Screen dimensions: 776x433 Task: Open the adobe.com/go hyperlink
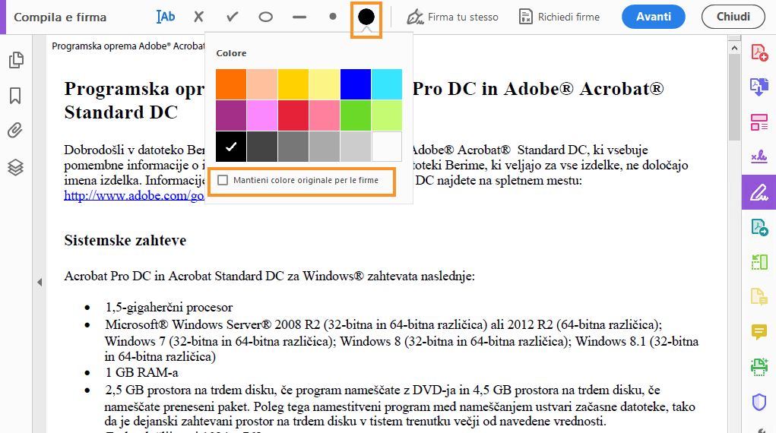[x=134, y=195]
